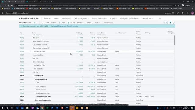Open the Incognito profile indicator
Screen dimensions: 195x110
186,5
